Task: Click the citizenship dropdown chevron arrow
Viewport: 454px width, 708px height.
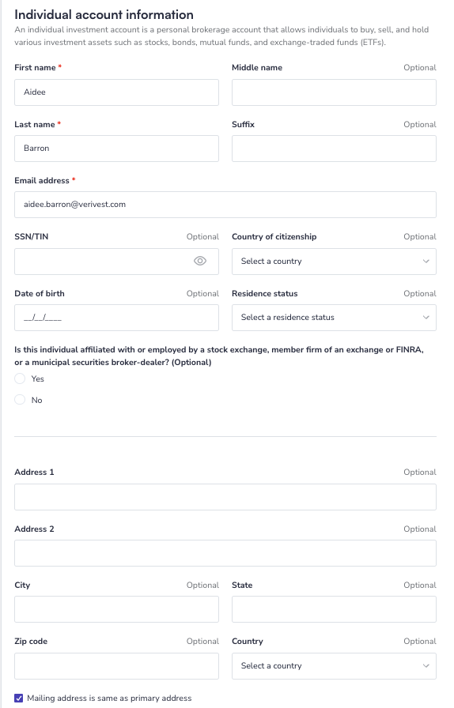Action: point(426,262)
